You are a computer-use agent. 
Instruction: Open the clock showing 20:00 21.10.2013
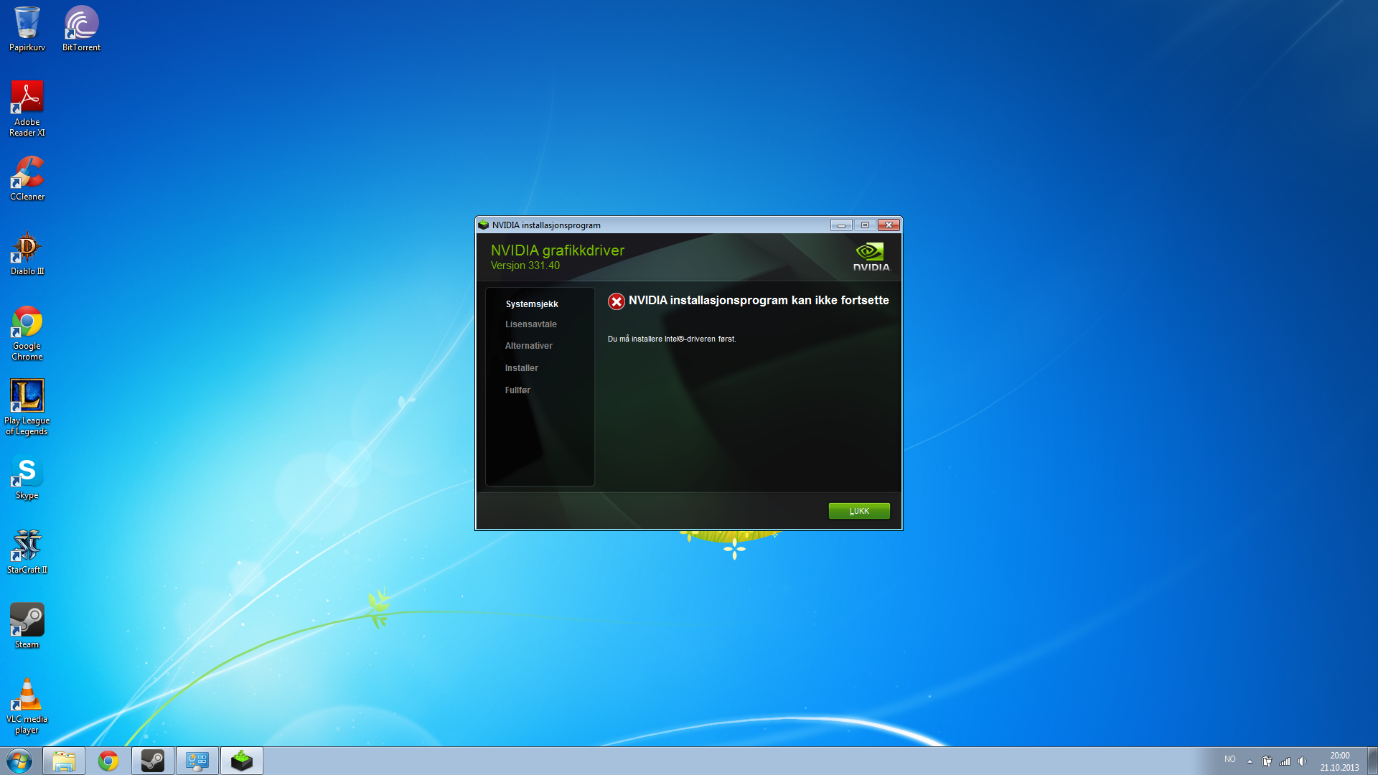point(1339,761)
